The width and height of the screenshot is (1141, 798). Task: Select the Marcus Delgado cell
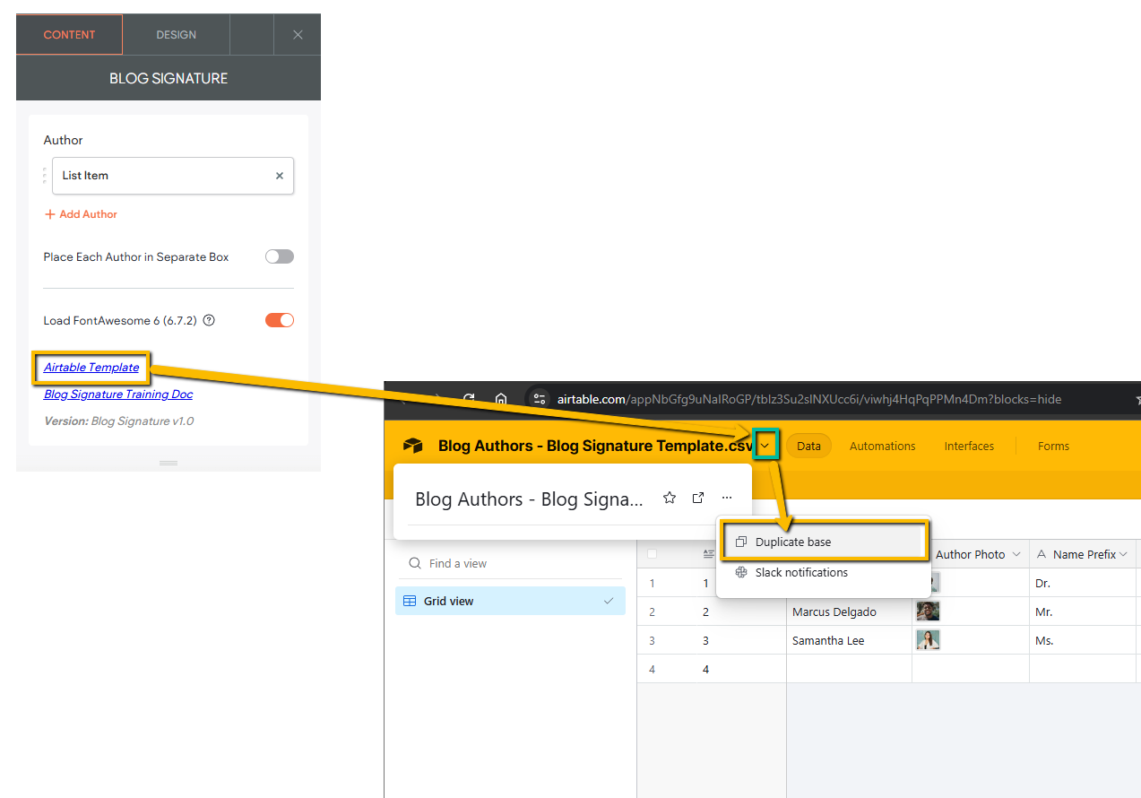[x=849, y=612]
